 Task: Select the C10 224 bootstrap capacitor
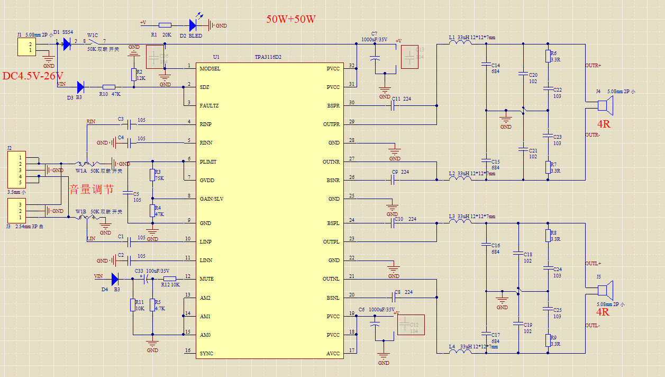pyautogui.click(x=393, y=223)
